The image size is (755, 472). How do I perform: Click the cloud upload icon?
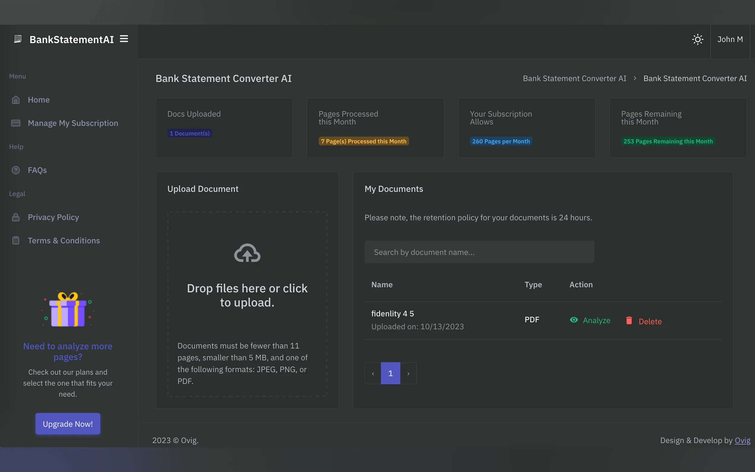pyautogui.click(x=247, y=253)
